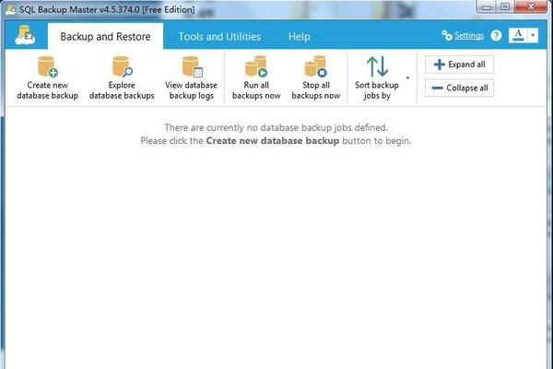Click Stop all backups now
Screen dimensions: 553x369
pos(316,78)
